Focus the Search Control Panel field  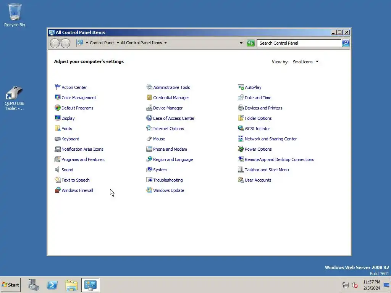pyautogui.click(x=299, y=43)
